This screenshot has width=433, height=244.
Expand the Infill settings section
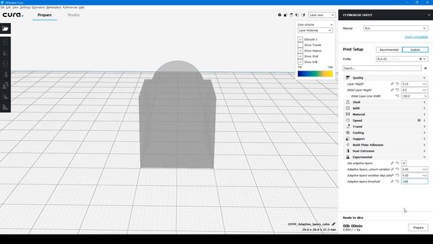(386, 108)
